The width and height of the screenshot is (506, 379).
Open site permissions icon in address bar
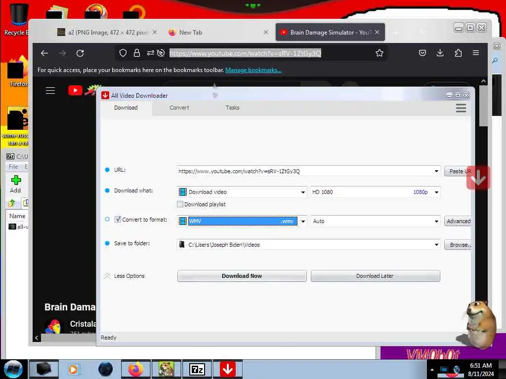click(x=150, y=53)
